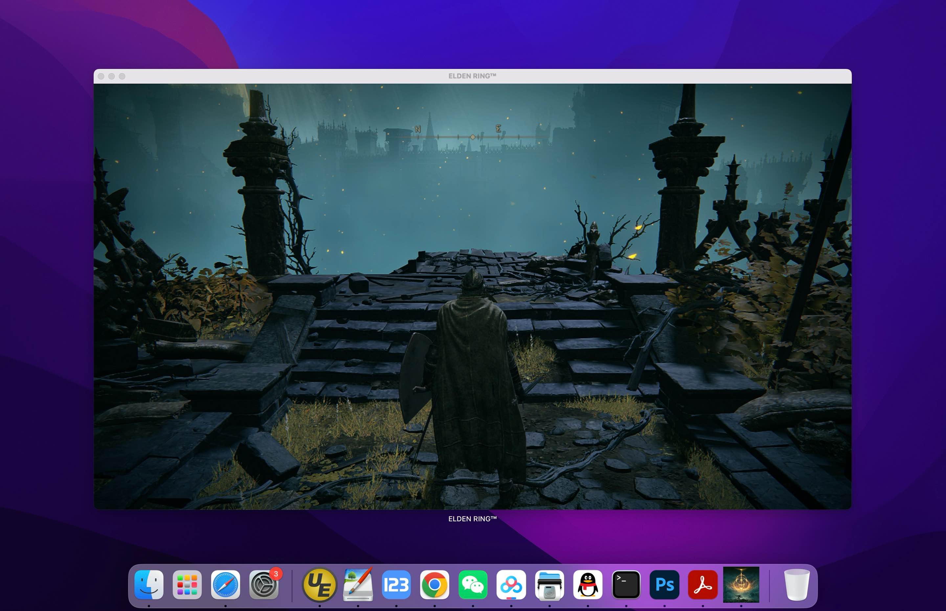Open WeChat from the dock
The width and height of the screenshot is (946, 611).
tap(473, 584)
